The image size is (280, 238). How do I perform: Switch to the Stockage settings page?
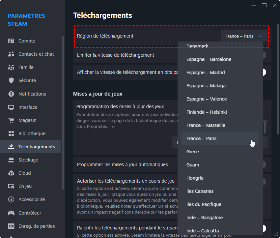point(30,160)
